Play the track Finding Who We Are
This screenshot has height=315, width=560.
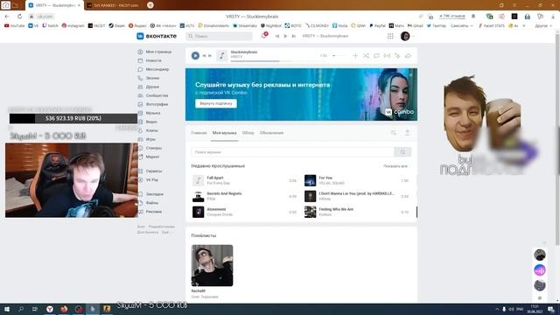(356, 212)
